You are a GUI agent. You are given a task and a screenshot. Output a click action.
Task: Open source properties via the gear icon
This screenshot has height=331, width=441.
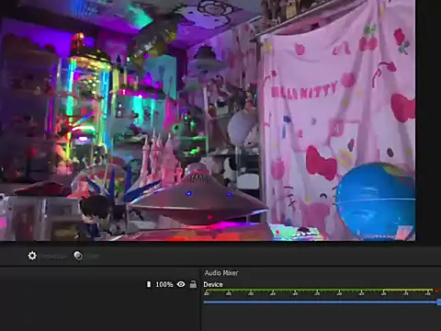pos(32,256)
